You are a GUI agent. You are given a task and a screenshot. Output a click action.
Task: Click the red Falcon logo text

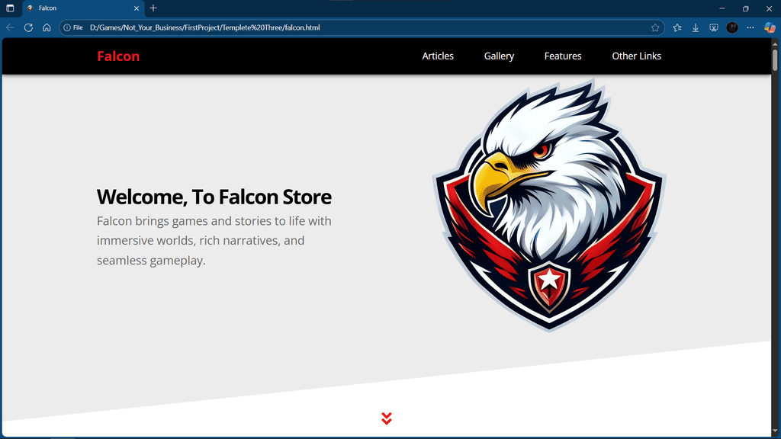[x=118, y=56]
